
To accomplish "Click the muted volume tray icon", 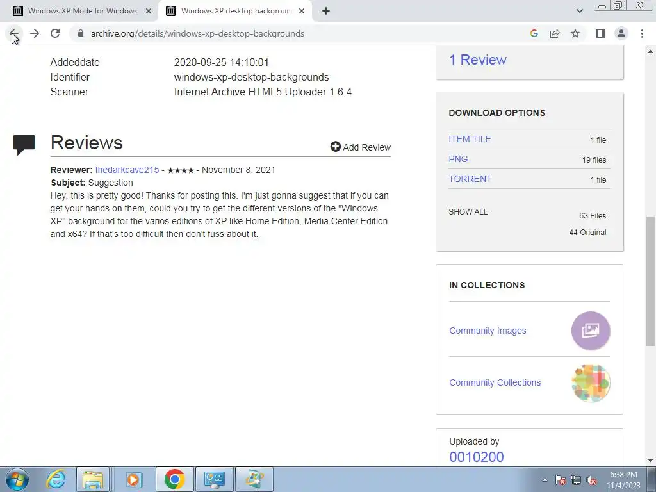I will tap(591, 480).
